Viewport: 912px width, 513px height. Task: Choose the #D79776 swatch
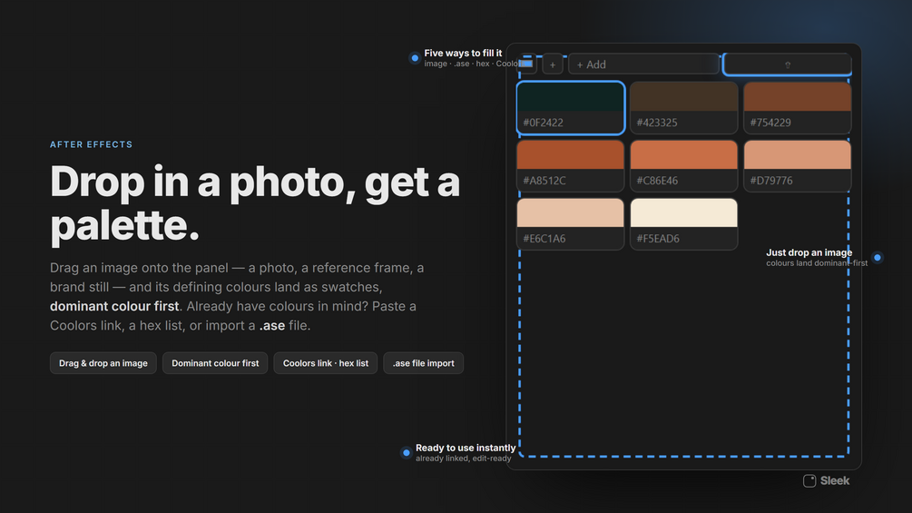[x=798, y=166]
